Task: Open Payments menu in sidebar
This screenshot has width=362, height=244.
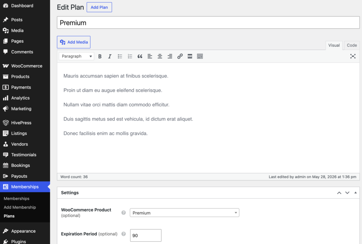Action: click(25, 87)
